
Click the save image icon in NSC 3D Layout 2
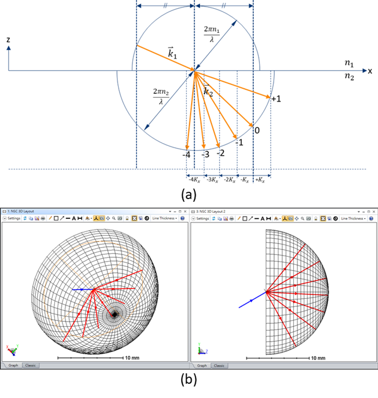pyautogui.click(x=225, y=218)
